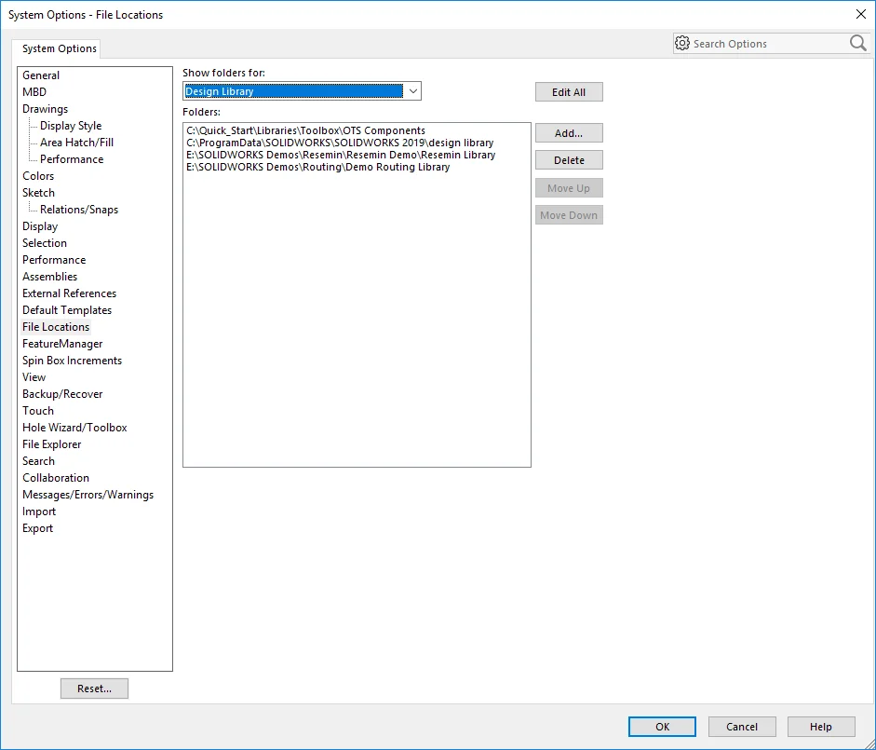The width and height of the screenshot is (876, 750).
Task: Go to Default Templates options
Action: tap(67, 310)
